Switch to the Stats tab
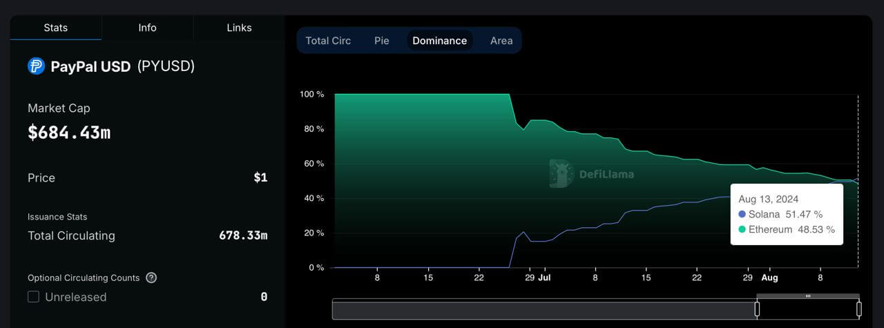 point(56,28)
